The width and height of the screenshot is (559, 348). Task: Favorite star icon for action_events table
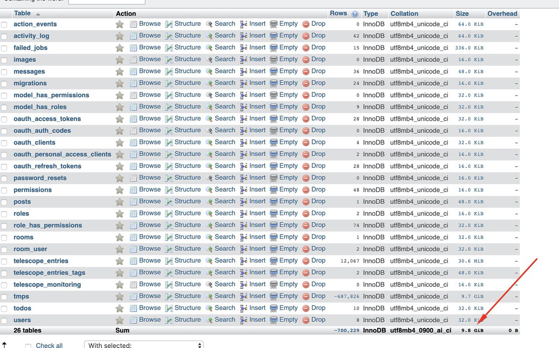pyautogui.click(x=120, y=24)
